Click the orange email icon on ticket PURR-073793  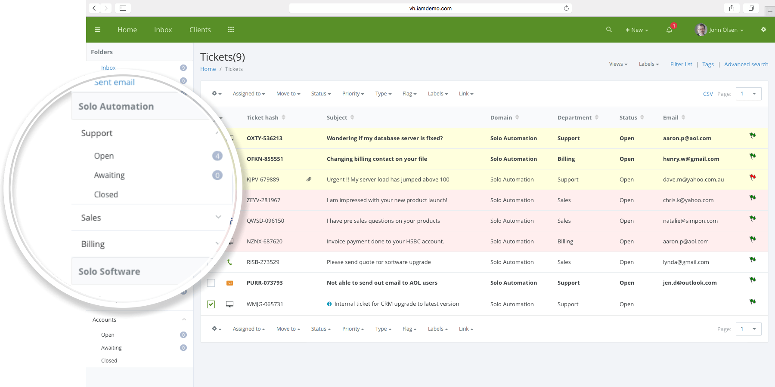click(x=230, y=283)
